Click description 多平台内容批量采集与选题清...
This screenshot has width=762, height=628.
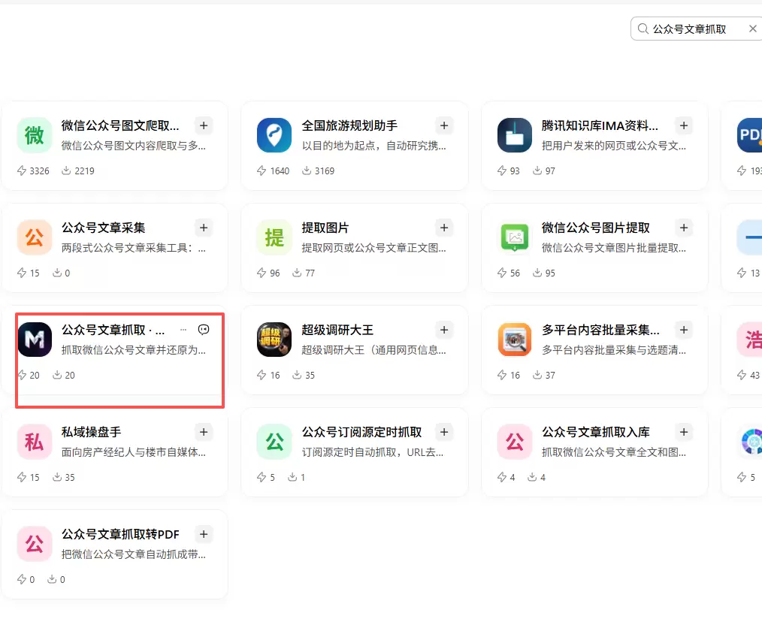614,350
